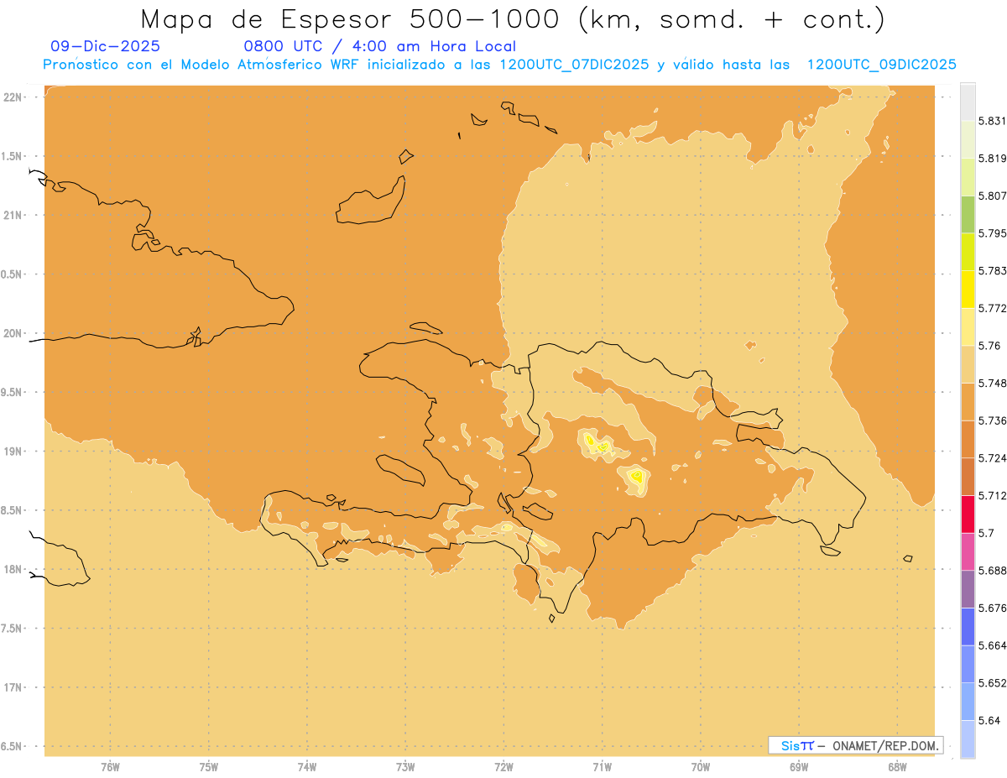Click the '70W' longitude label
Viewport: 1007px width, 778px height.
tap(701, 767)
